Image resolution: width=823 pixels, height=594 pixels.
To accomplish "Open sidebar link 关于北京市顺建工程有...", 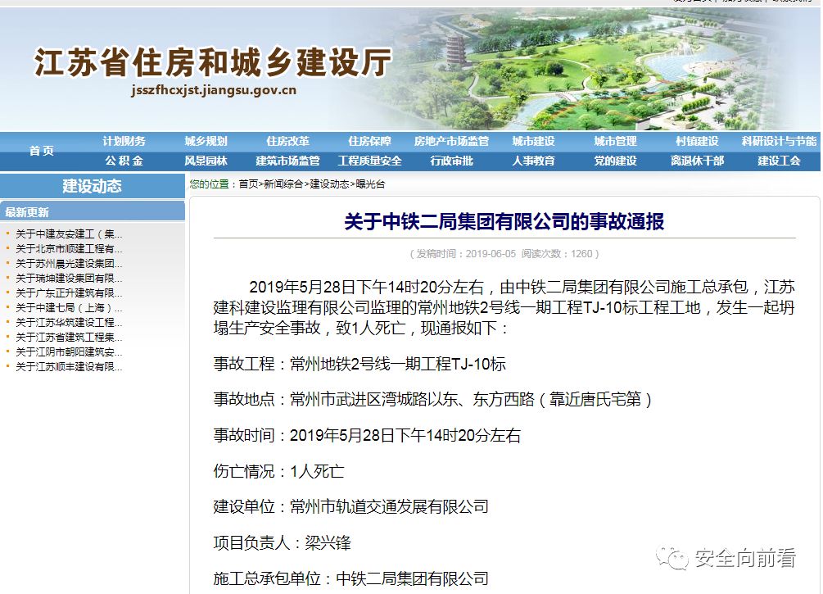I will click(69, 249).
